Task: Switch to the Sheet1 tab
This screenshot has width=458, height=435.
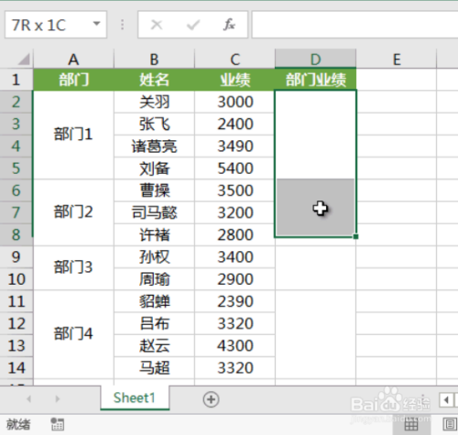Action: coord(135,397)
